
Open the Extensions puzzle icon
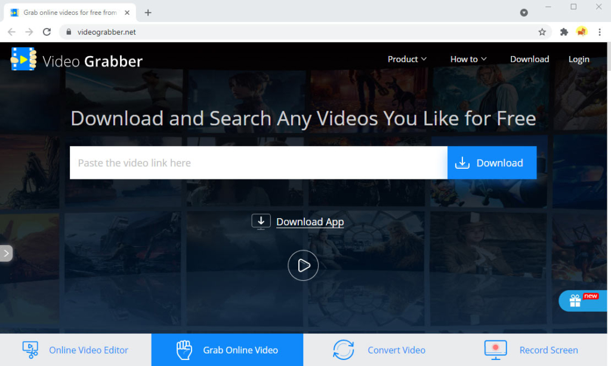coord(564,32)
